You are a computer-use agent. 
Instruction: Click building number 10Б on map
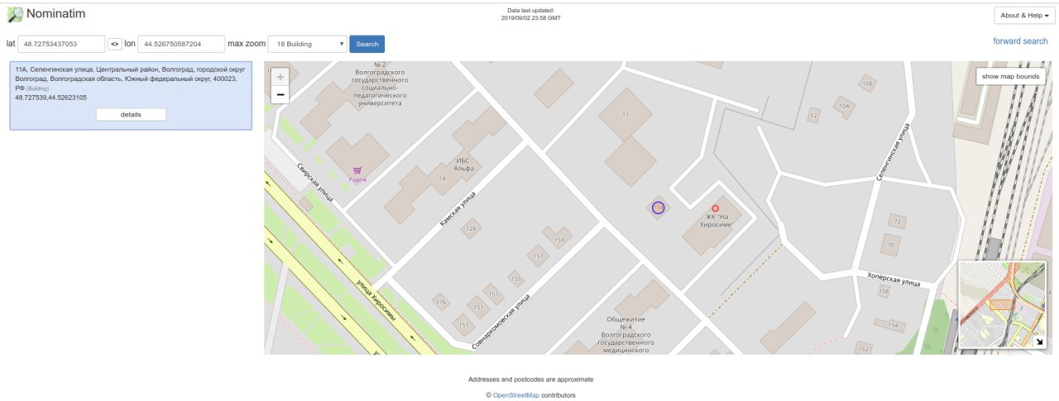pyautogui.click(x=867, y=84)
